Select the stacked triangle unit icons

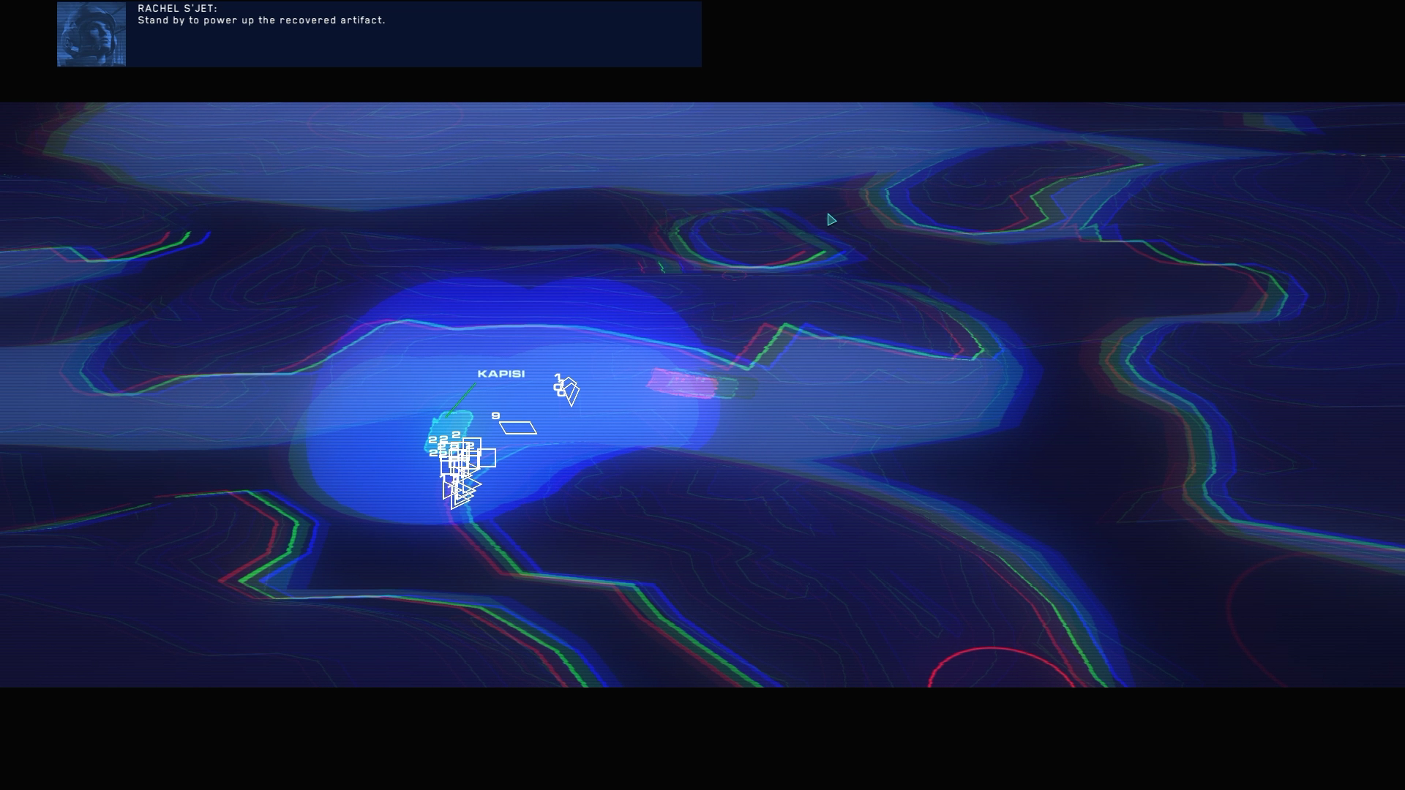coord(460,490)
